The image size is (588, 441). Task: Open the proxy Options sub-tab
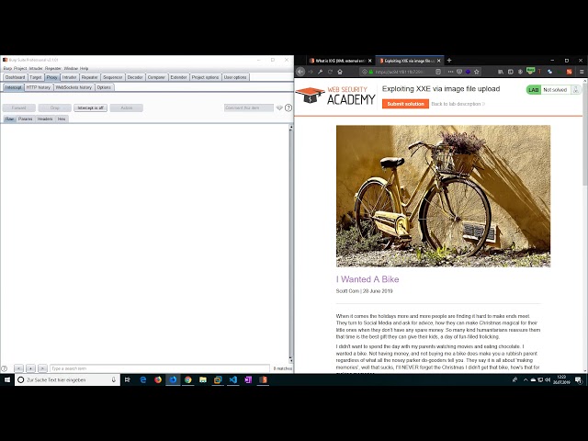point(104,87)
